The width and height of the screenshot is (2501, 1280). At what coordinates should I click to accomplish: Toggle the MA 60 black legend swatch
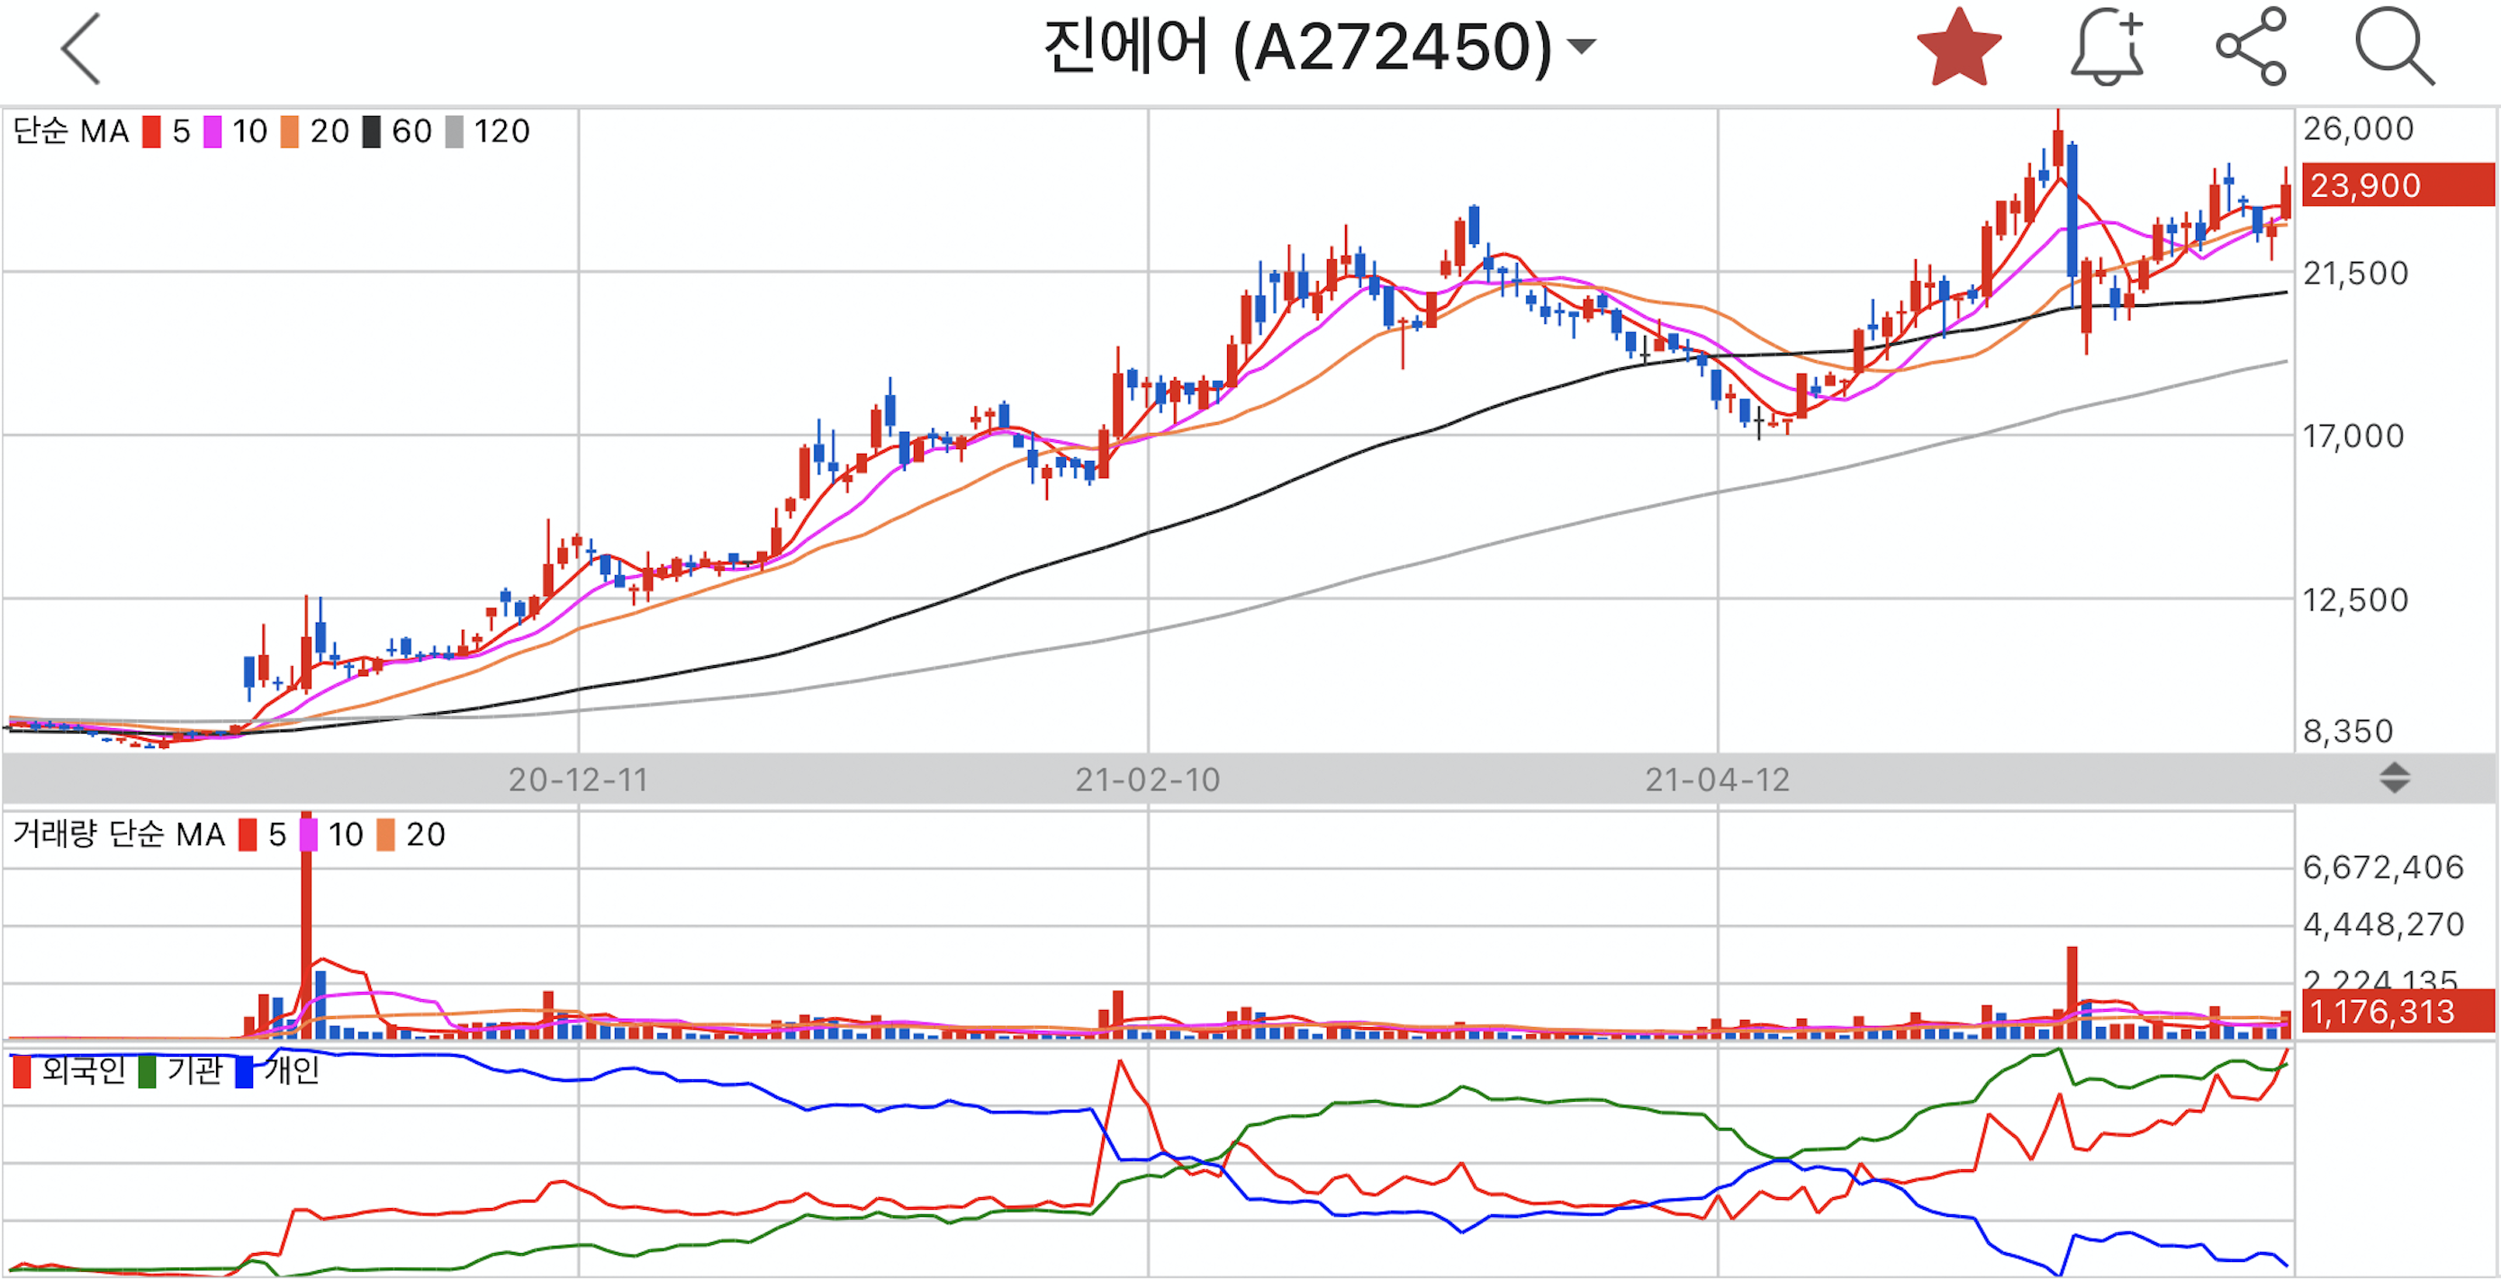(372, 132)
